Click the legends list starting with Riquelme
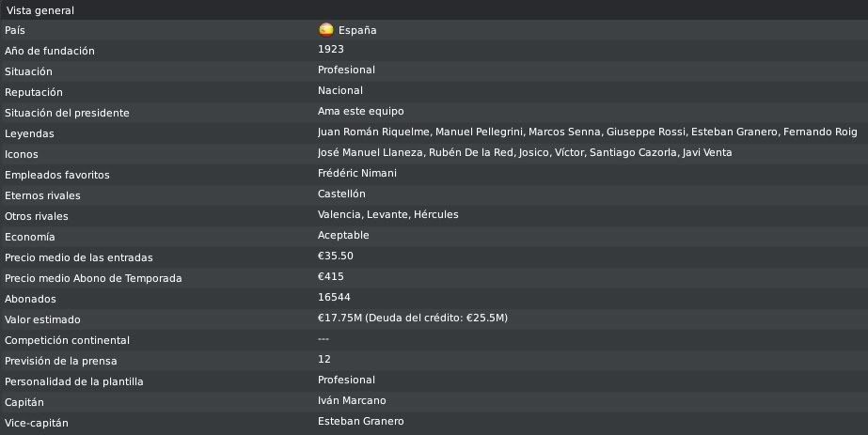This screenshot has height=435, width=868. [588, 132]
